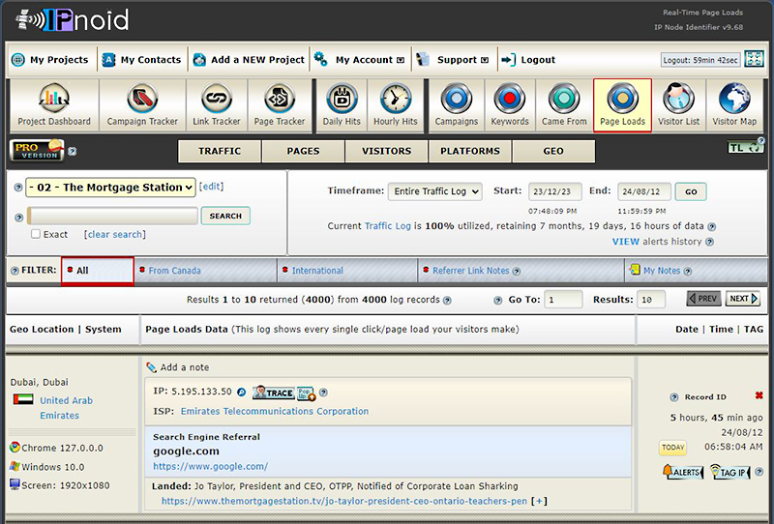Image resolution: width=774 pixels, height=524 pixels.
Task: Click the Add a note pencil icon
Action: pyautogui.click(x=152, y=367)
